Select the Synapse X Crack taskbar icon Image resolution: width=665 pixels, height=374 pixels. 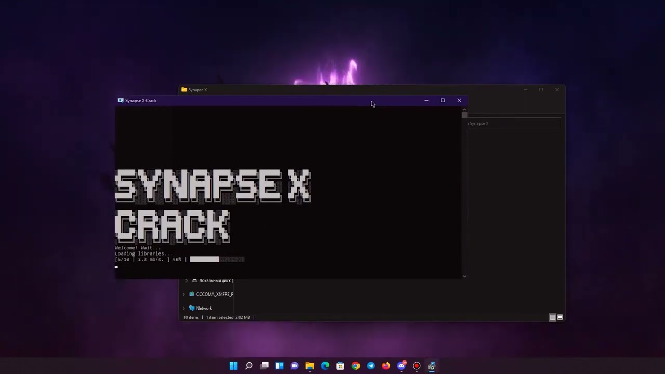(x=432, y=366)
